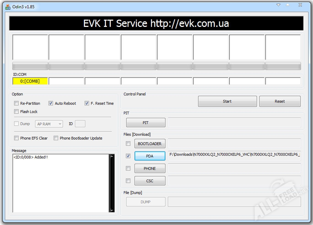Click the BOOTLOADER file button
Screen dimensions: 313x225
pyautogui.click(x=150, y=144)
